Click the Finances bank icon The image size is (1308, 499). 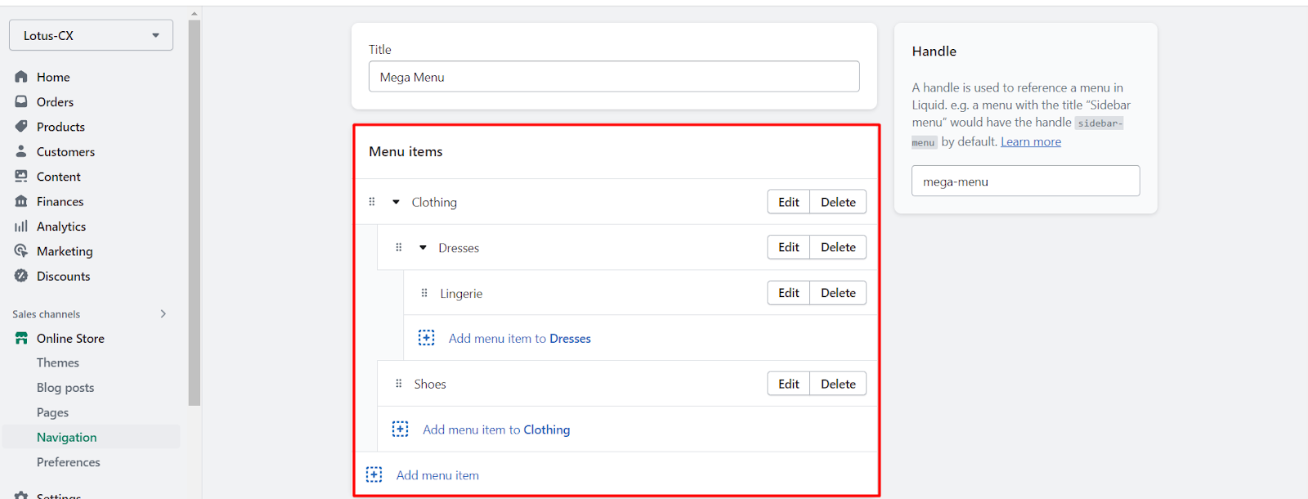(x=21, y=201)
